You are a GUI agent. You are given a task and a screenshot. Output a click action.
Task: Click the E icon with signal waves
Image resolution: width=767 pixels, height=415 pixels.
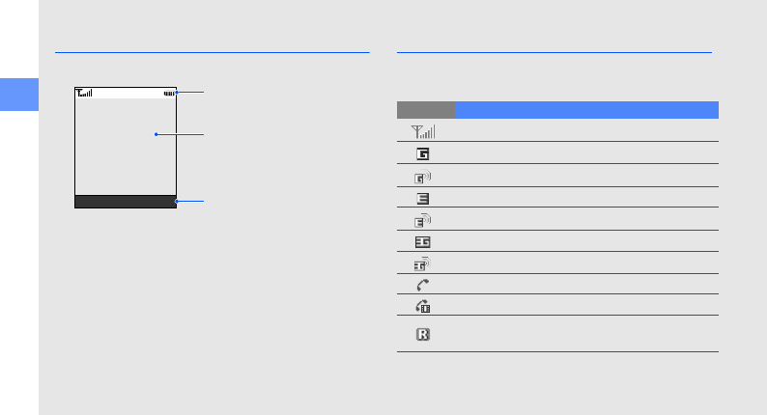coord(423,219)
